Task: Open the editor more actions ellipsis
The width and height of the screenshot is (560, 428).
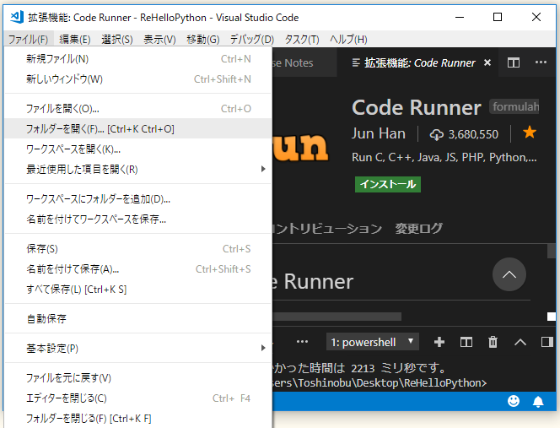Action: (x=541, y=62)
